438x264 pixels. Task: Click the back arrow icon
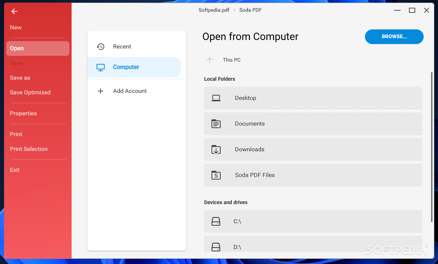pyautogui.click(x=14, y=11)
